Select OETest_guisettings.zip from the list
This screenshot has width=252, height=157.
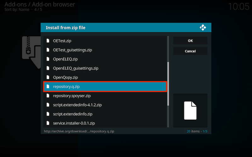coord(105,50)
